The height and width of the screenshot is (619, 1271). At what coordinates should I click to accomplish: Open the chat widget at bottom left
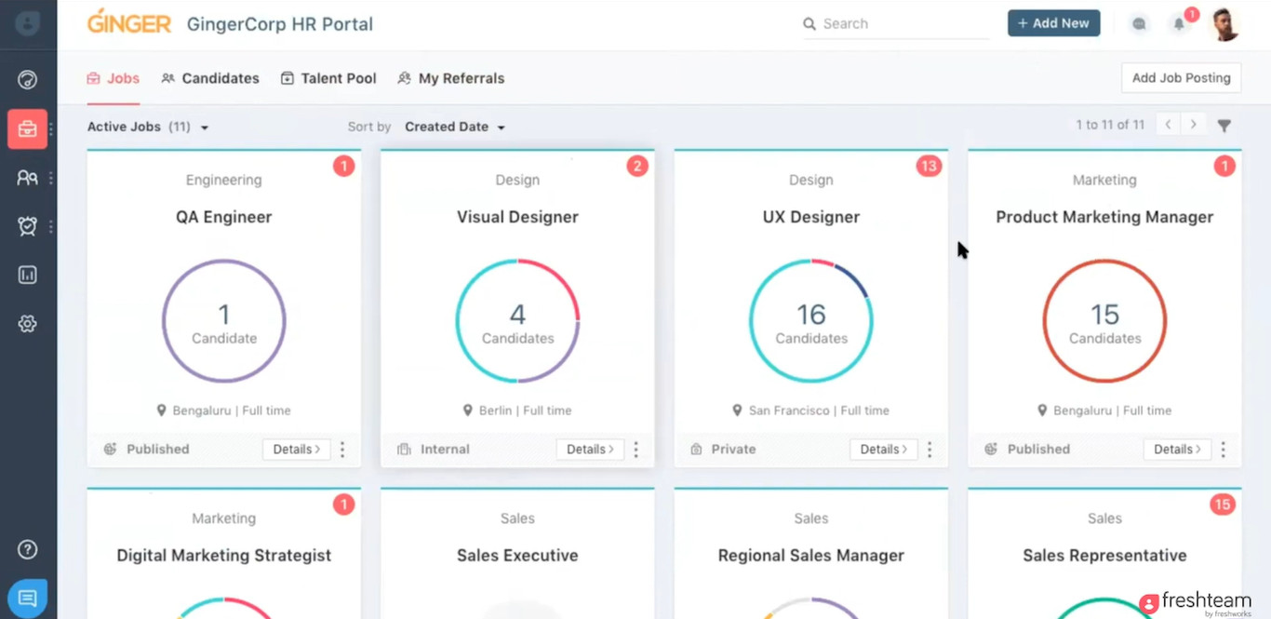pyautogui.click(x=27, y=599)
